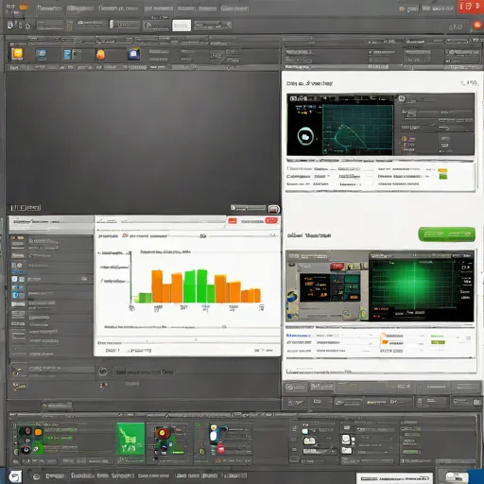The image size is (484, 484).
Task: Select the second item in the top menu bar
Action: [x=79, y=9]
